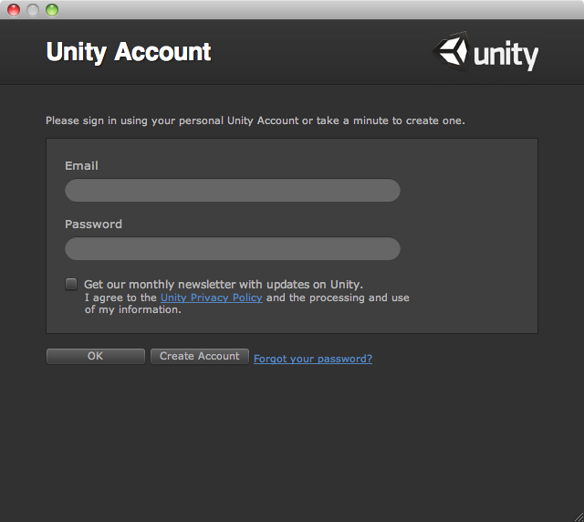Focus the Email input field

coord(233,190)
